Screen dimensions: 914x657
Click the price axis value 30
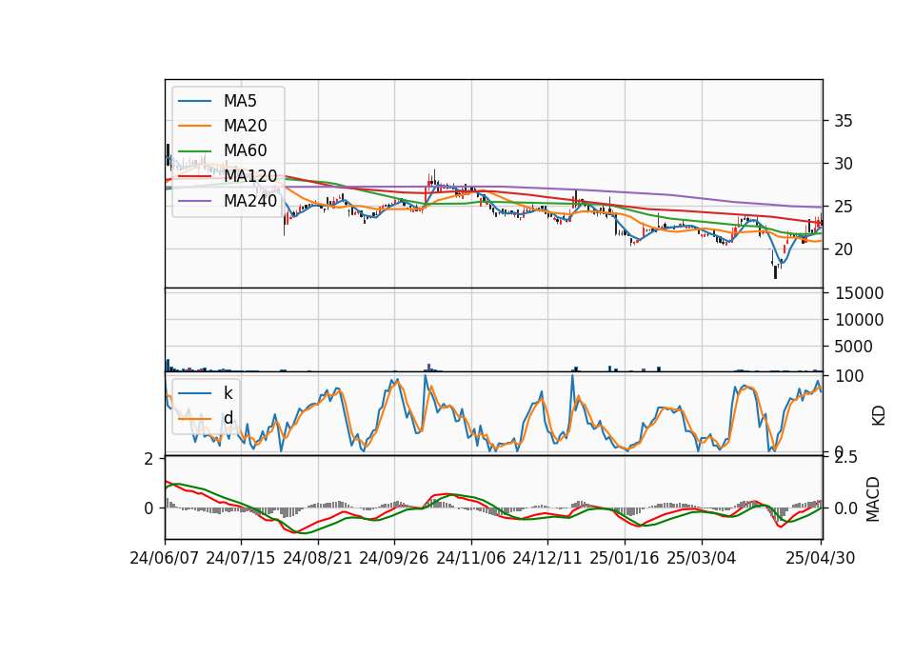(844, 164)
